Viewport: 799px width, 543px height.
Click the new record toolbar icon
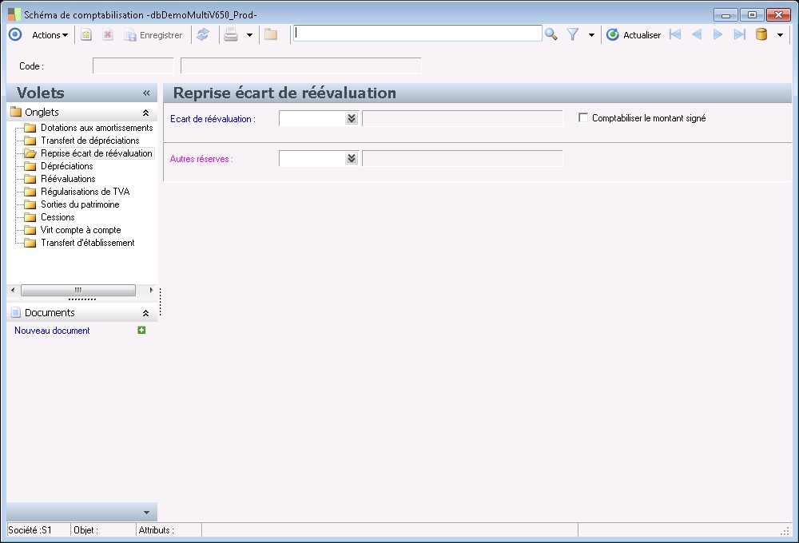(x=86, y=35)
